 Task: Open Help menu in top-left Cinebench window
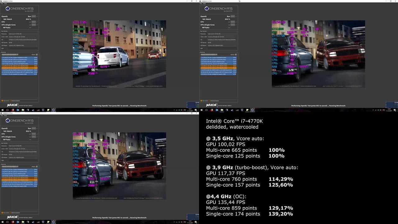5,3
